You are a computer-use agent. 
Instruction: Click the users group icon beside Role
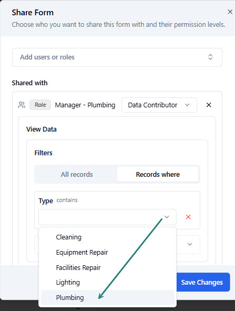point(22,105)
